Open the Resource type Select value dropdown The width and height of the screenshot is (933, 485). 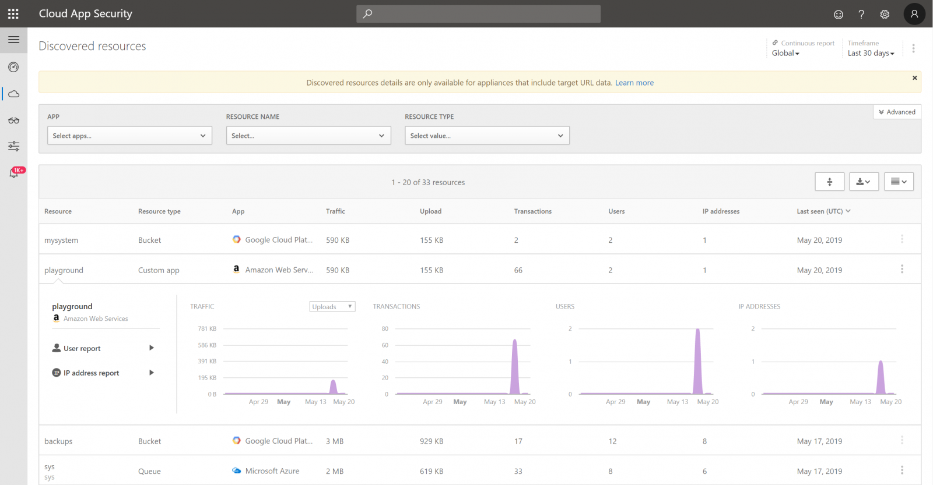tap(487, 136)
